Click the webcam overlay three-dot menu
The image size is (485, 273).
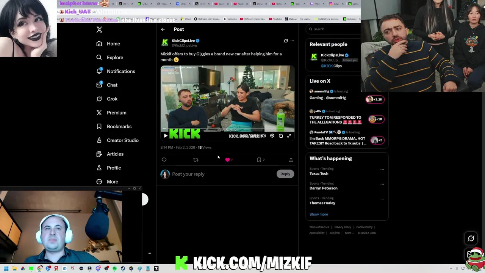coord(149,253)
